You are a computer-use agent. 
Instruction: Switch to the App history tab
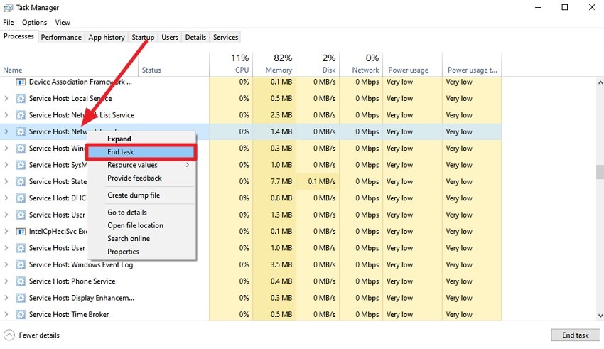(107, 38)
